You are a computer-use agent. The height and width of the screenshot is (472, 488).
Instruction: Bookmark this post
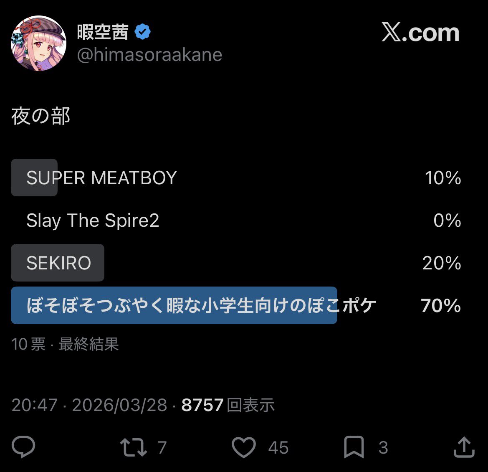(x=354, y=447)
